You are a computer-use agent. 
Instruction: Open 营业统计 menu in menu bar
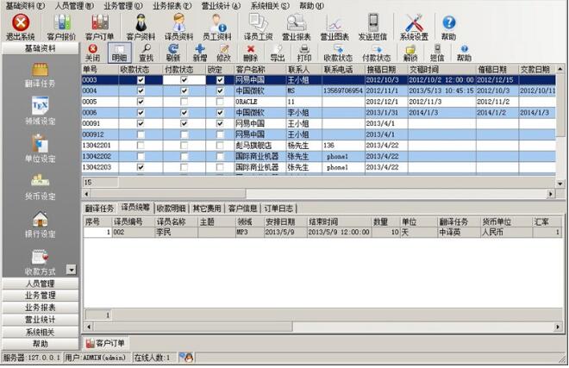point(221,6)
